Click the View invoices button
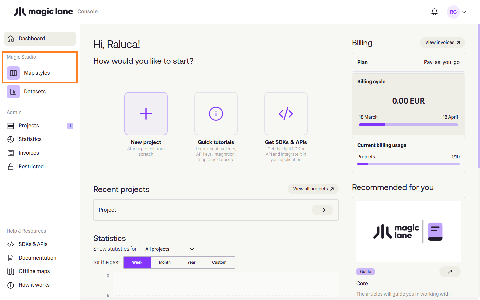Image resolution: width=480 pixels, height=300 pixels. point(442,43)
